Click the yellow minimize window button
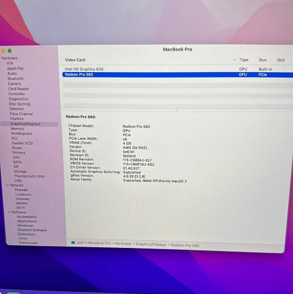This screenshot has width=293, height=294. point(3,50)
